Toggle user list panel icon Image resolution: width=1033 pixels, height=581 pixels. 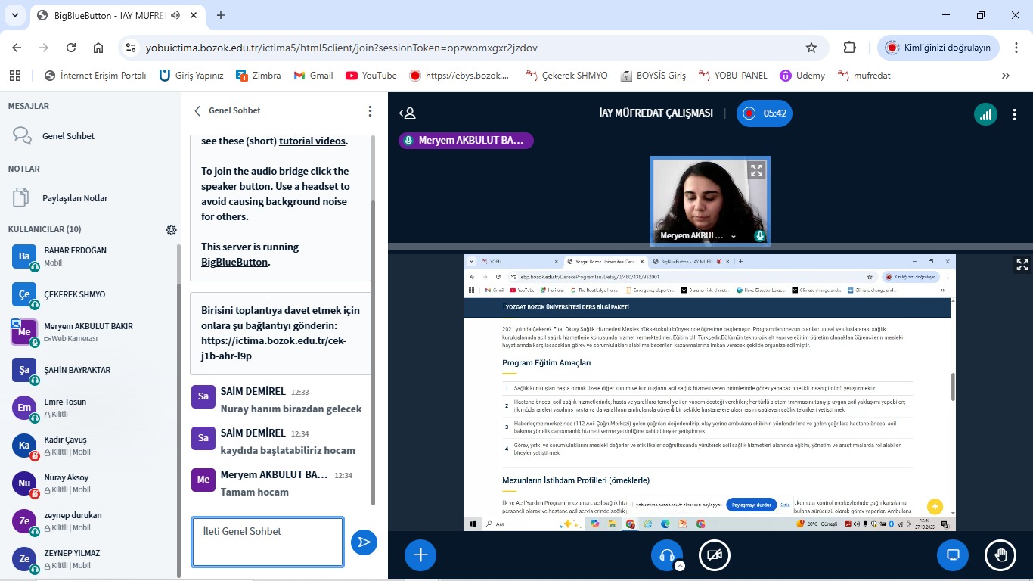pyautogui.click(x=408, y=113)
